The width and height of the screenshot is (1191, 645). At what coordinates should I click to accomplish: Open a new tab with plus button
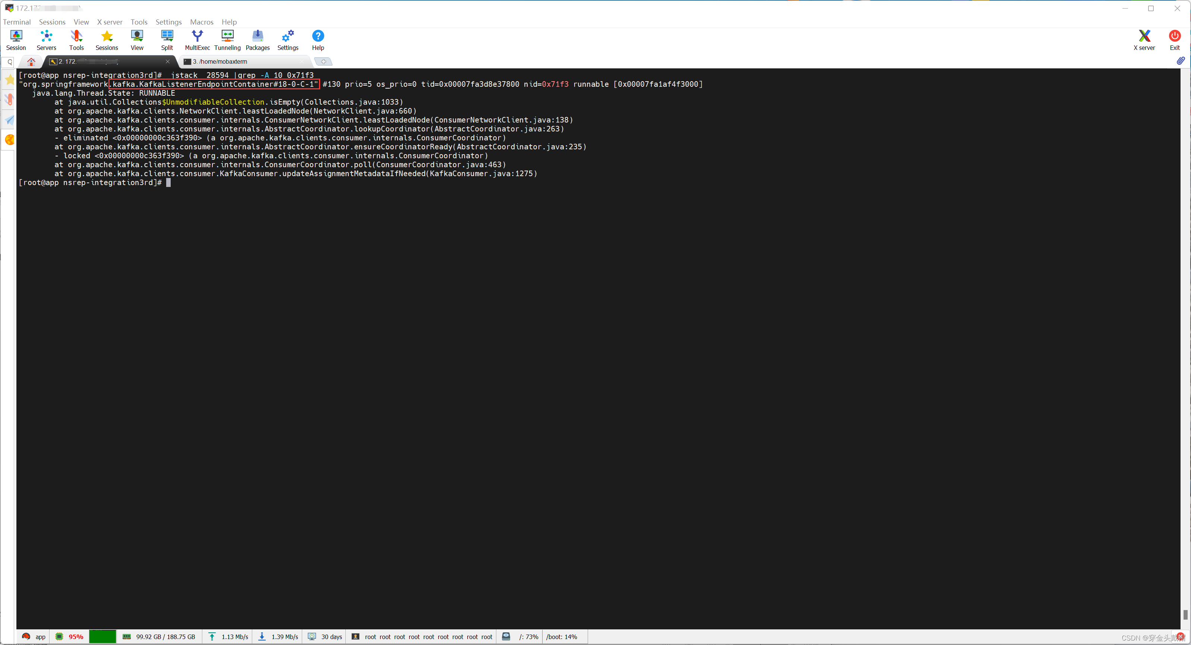pyautogui.click(x=323, y=61)
